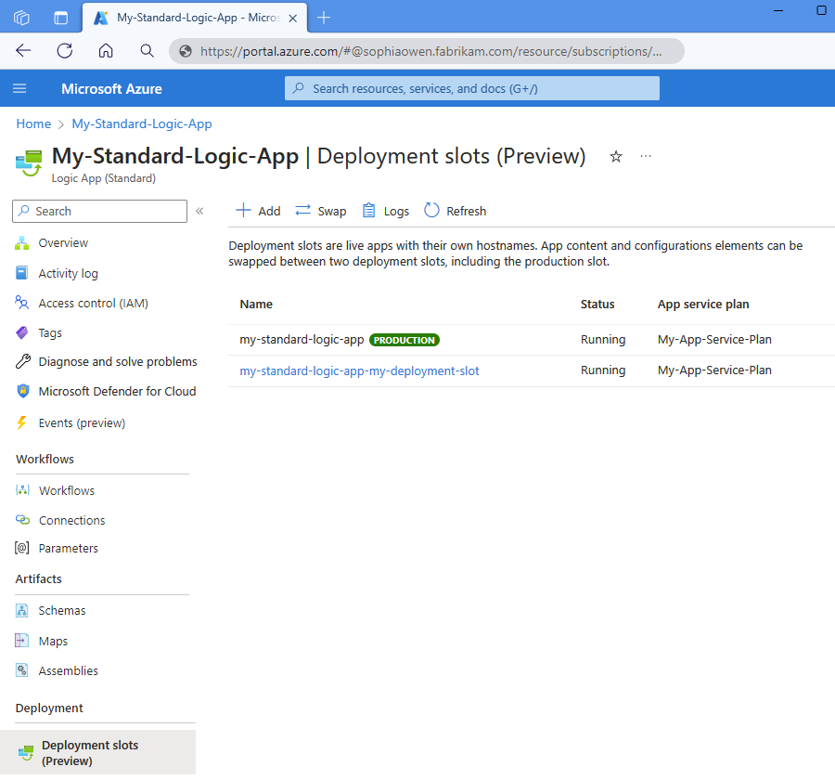Click Running status in the my-deployment-slot row

point(603,370)
